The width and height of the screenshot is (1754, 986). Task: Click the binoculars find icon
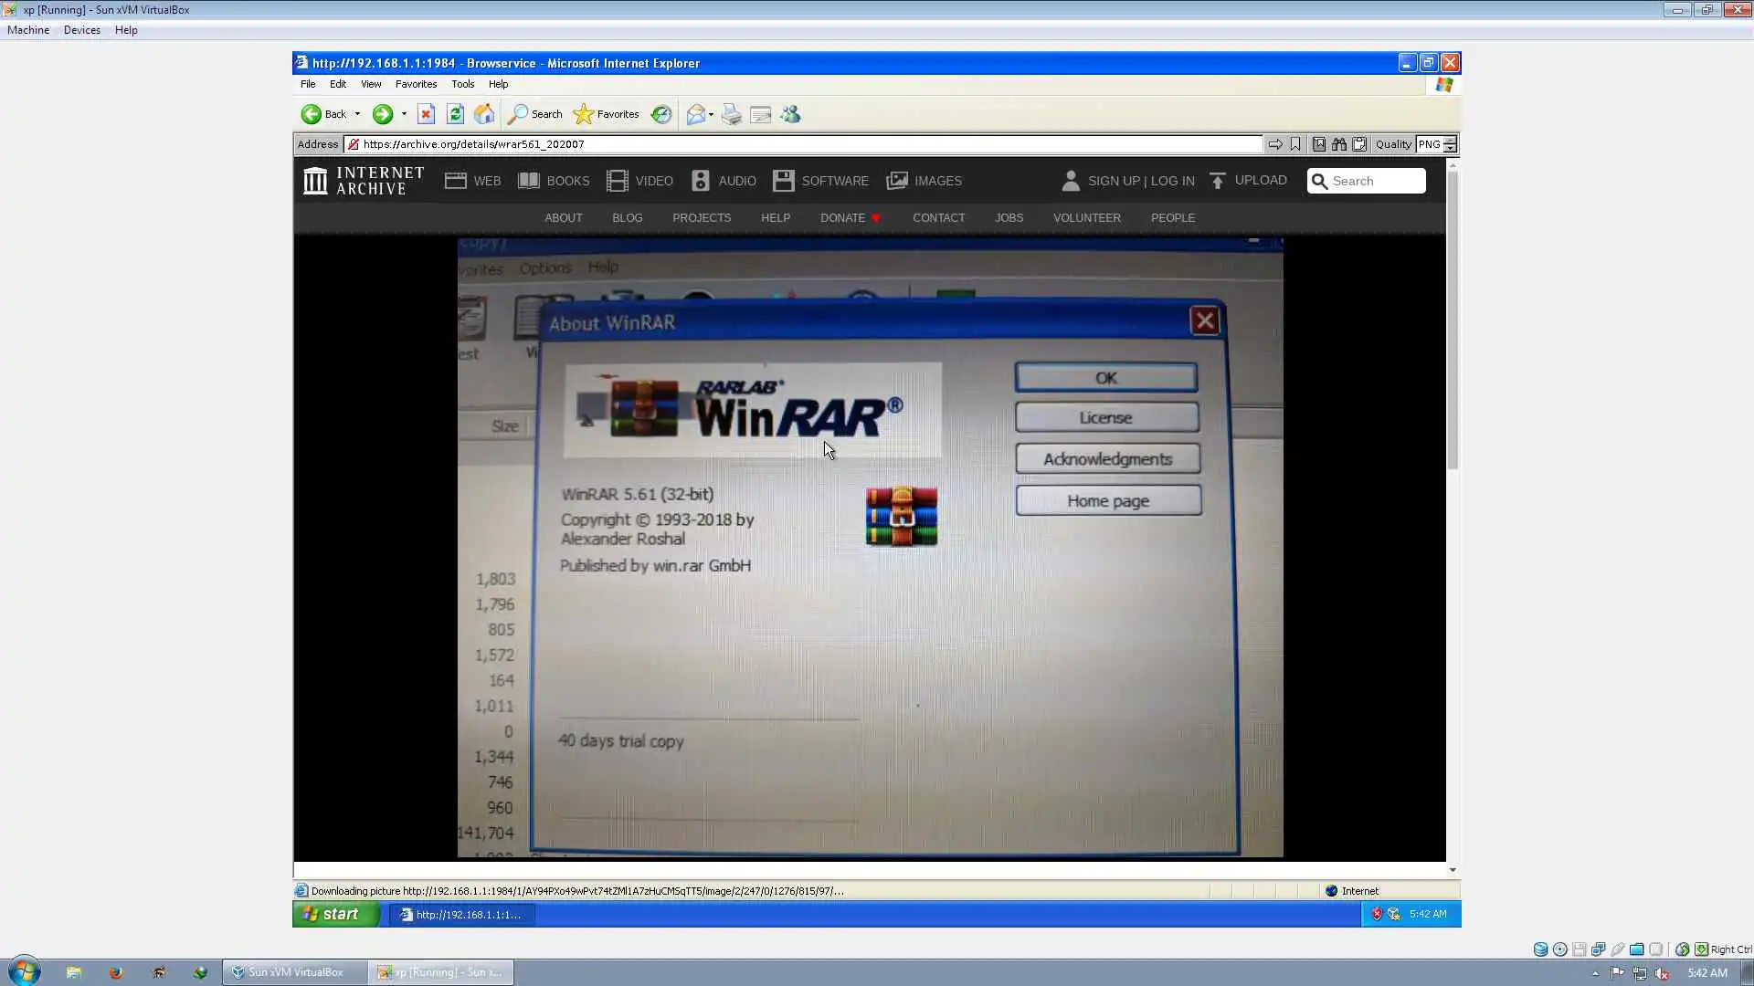1339,144
